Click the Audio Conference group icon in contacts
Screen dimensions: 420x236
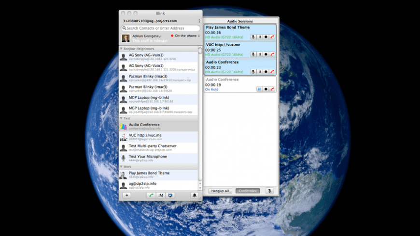123,126
